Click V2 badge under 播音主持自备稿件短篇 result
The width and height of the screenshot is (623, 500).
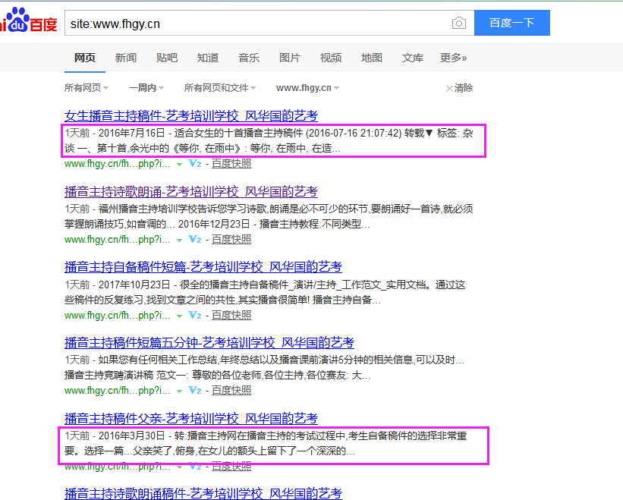point(194,315)
